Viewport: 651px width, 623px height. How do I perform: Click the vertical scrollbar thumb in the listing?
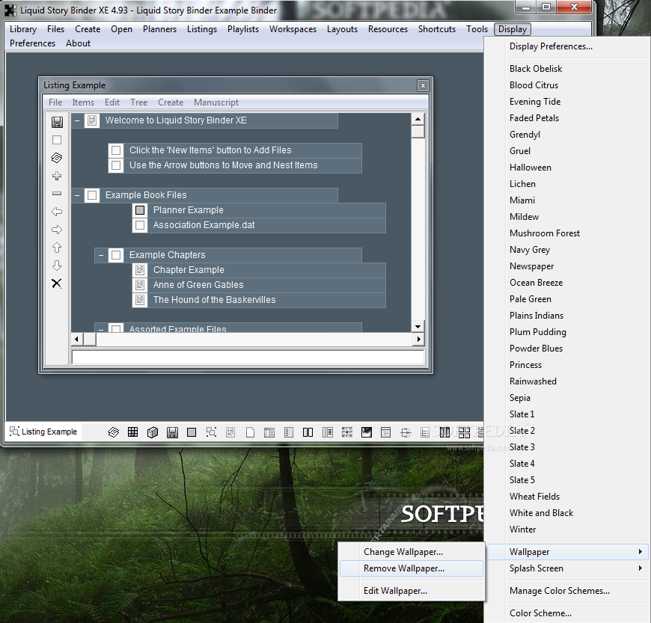(x=418, y=132)
